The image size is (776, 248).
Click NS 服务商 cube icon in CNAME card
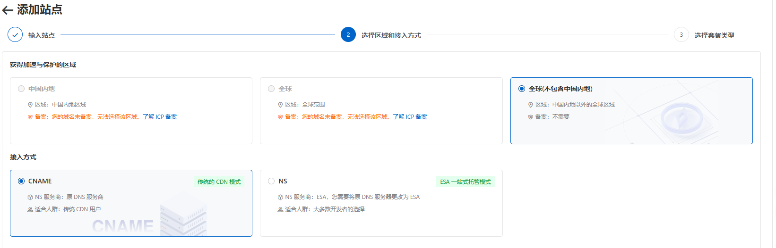click(30, 198)
